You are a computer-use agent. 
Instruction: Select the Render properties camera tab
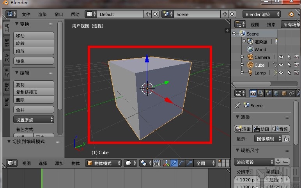pos(253,93)
